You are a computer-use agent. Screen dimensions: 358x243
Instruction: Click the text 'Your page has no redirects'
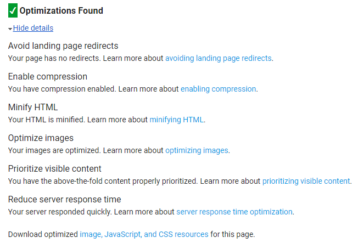(54, 58)
